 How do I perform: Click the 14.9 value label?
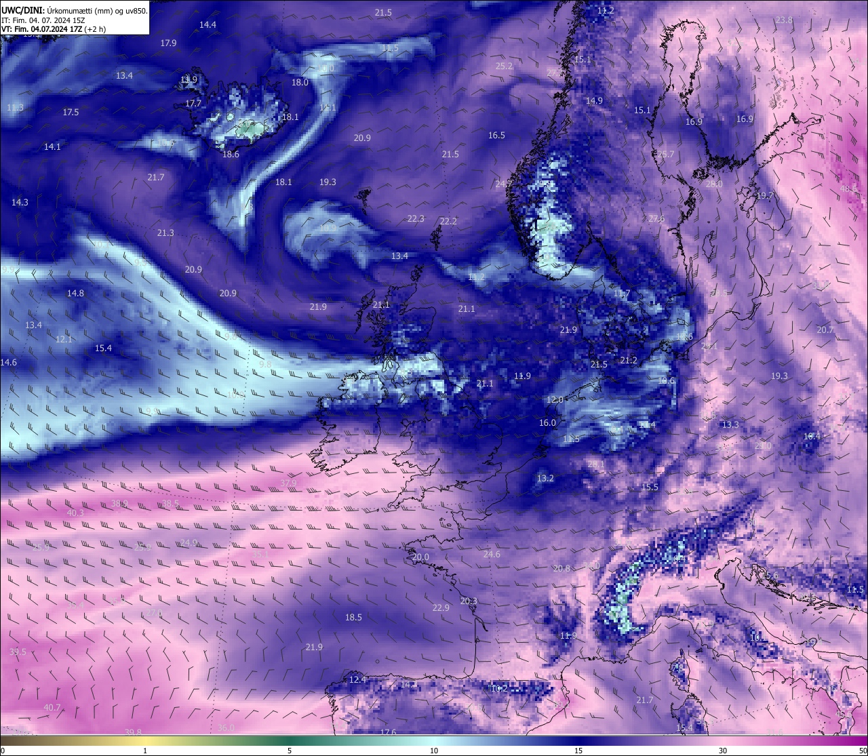point(594,101)
